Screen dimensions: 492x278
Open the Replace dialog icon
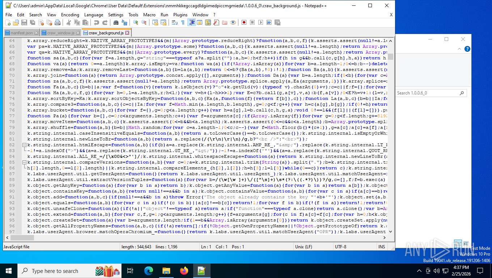coord(124,22)
